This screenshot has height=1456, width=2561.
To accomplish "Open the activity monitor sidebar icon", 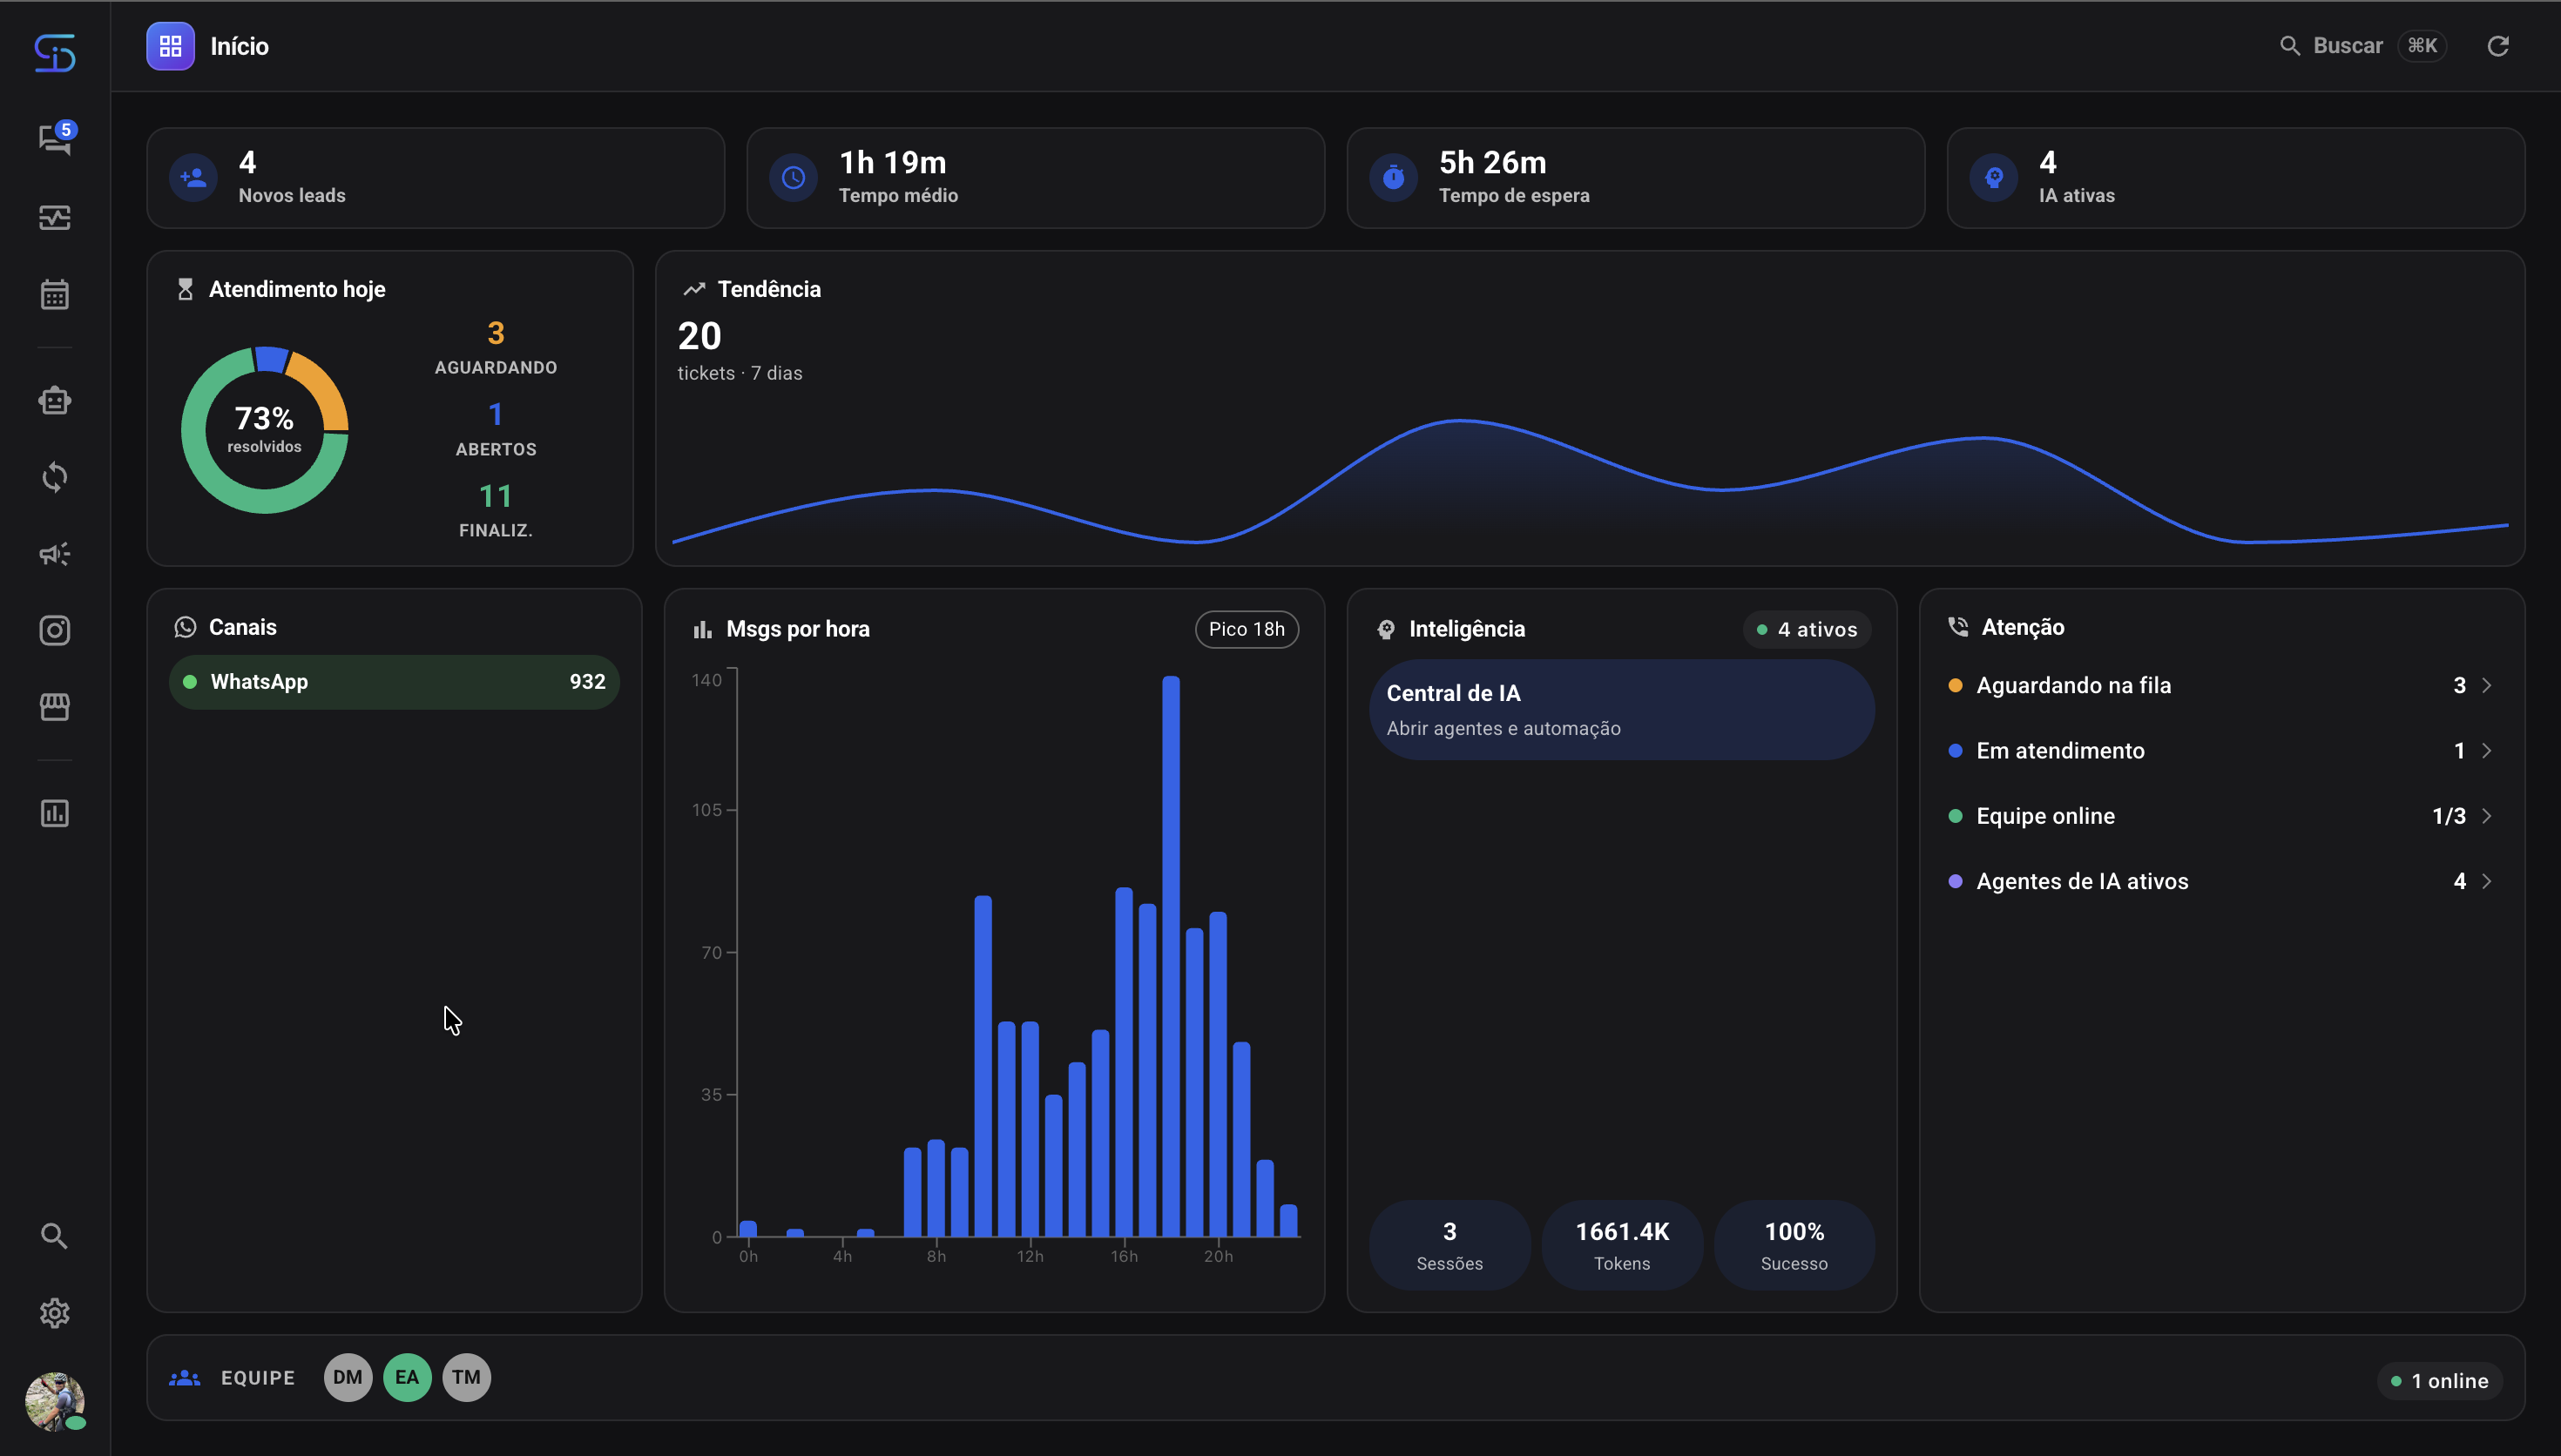I will coord(55,218).
